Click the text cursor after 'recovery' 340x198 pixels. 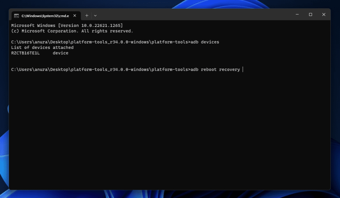coord(243,70)
